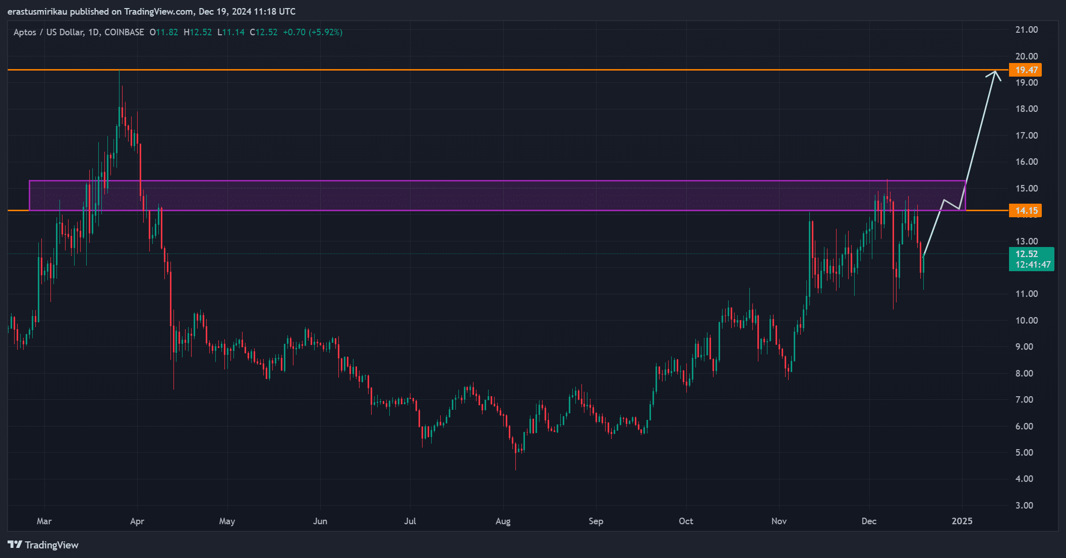Click the 8.00 price scale label

pos(1024,374)
